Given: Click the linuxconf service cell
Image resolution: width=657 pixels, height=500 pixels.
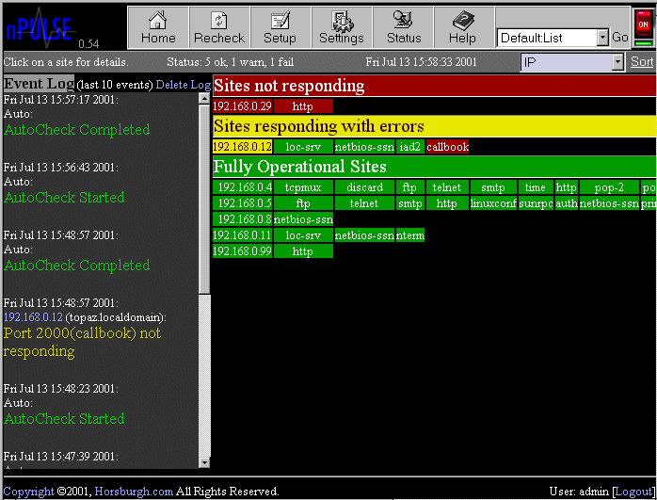Looking at the screenshot, I should [493, 203].
